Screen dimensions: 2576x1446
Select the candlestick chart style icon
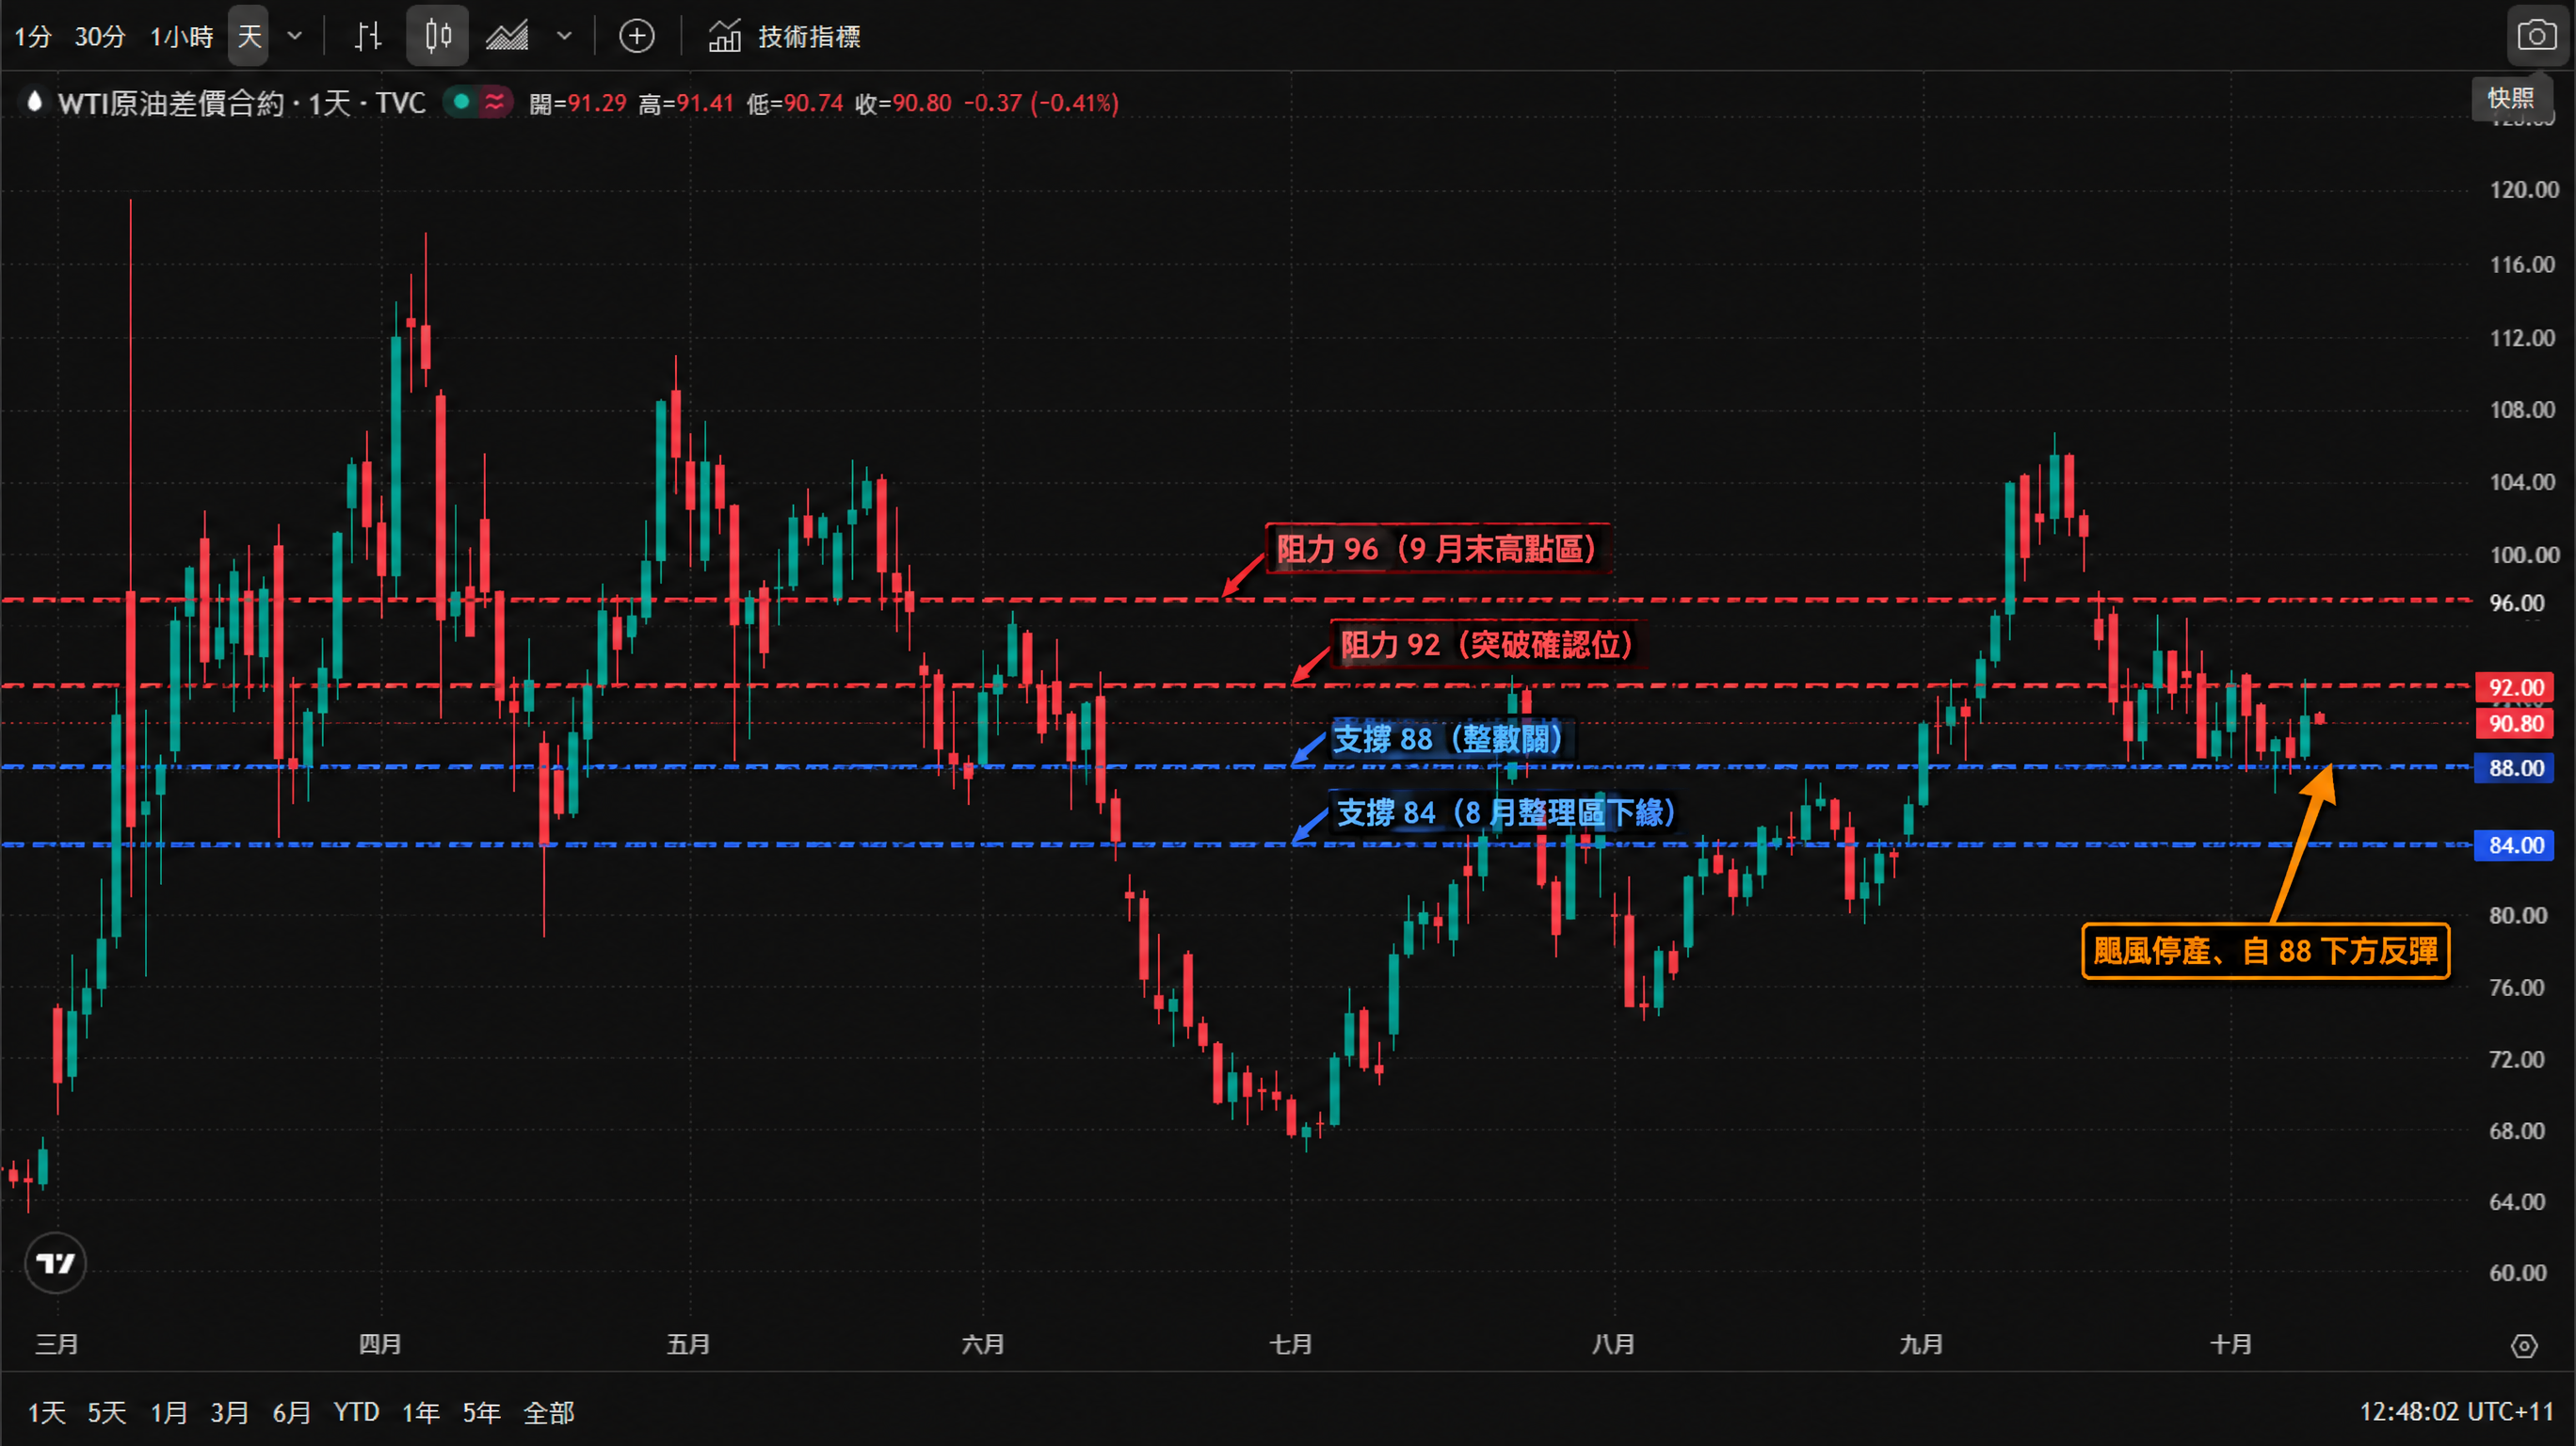pyautogui.click(x=438, y=37)
